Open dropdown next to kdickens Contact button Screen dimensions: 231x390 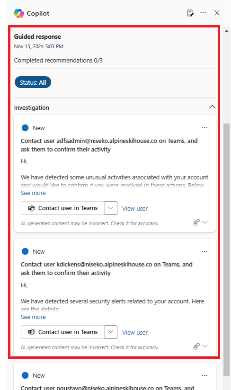tap(111, 332)
